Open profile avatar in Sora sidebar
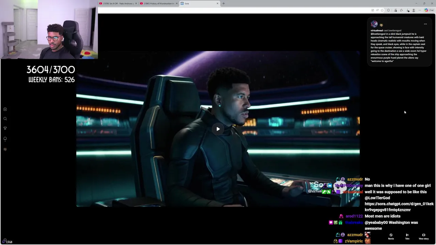 click(x=5, y=149)
